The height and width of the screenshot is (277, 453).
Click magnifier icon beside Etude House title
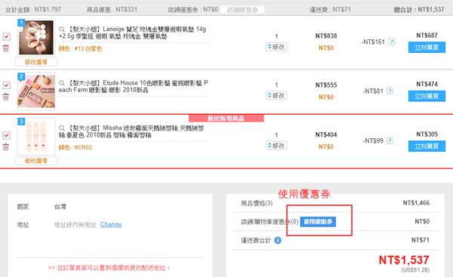click(62, 83)
